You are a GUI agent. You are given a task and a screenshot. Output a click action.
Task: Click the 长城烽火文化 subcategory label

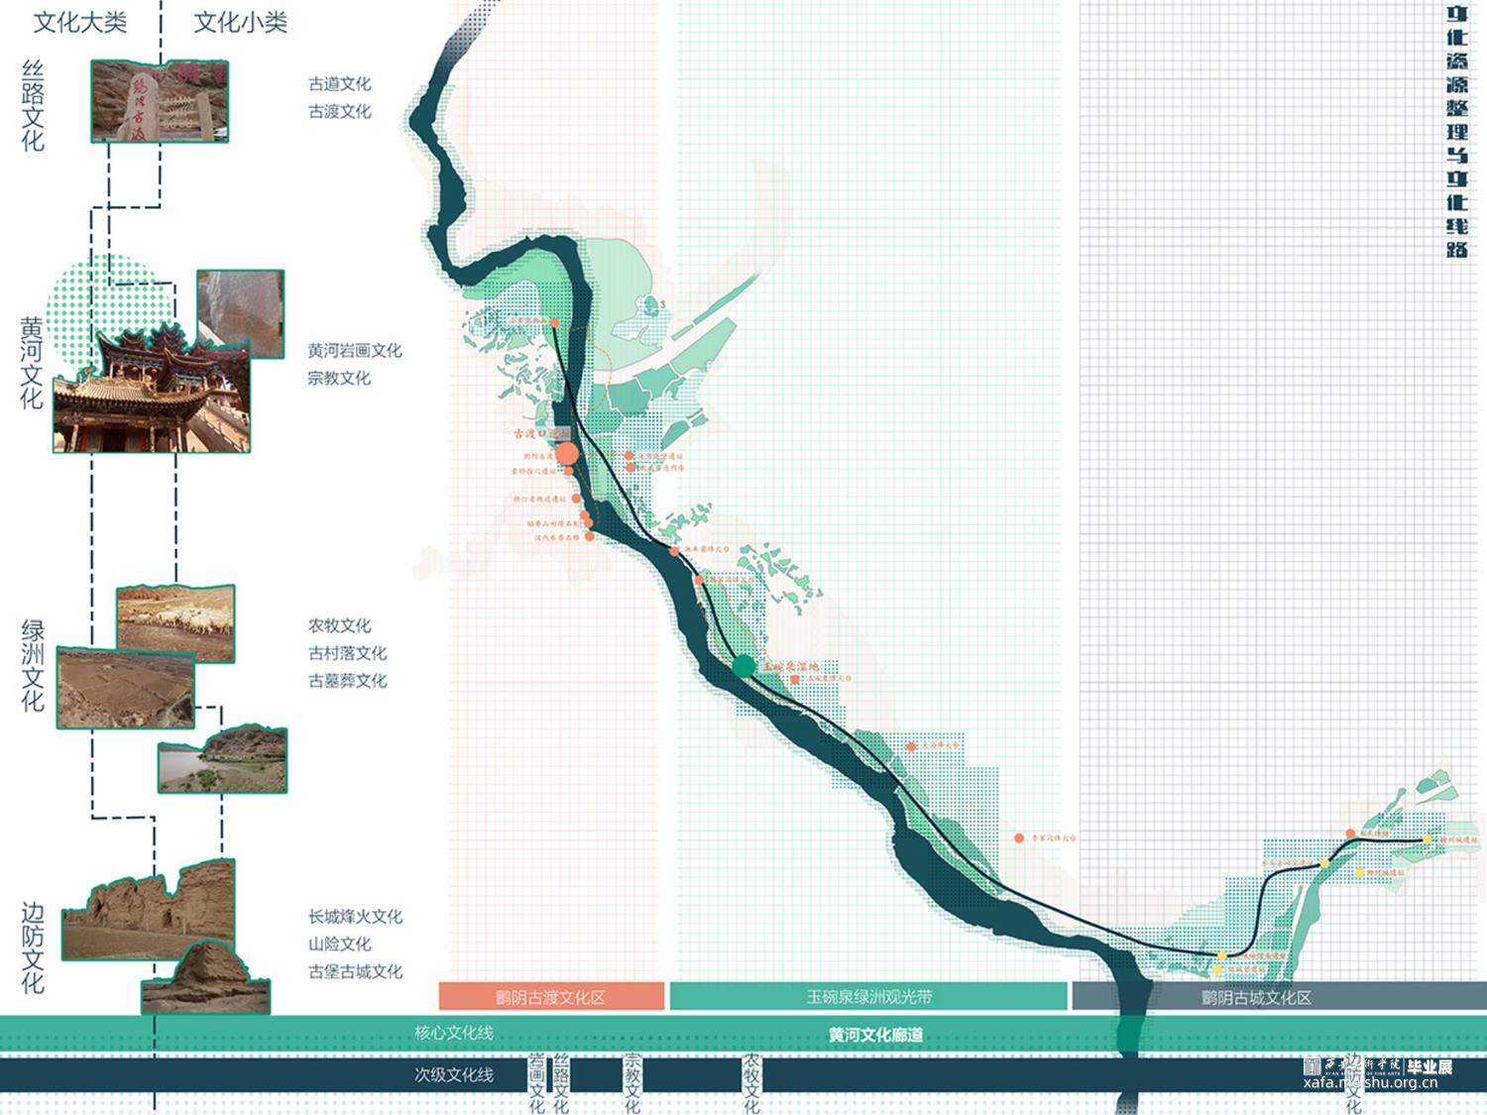[x=354, y=917]
